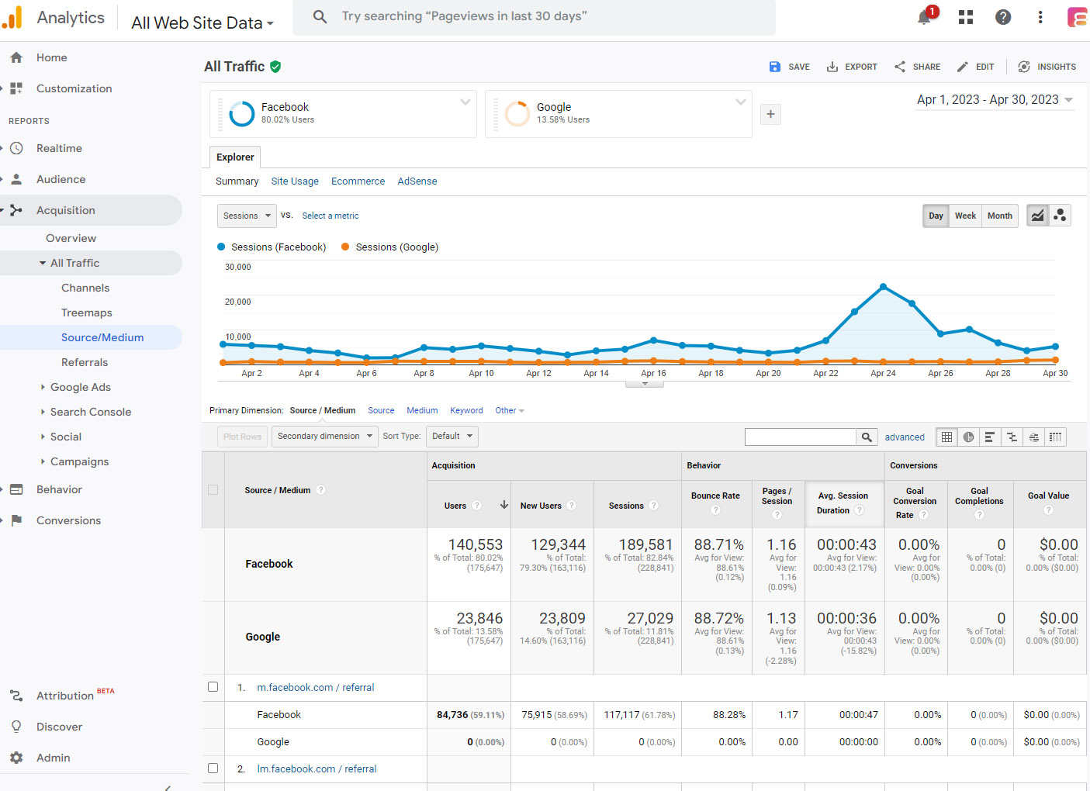This screenshot has height=791, width=1090.
Task: Click the help question mark icon
Action: click(x=1003, y=17)
